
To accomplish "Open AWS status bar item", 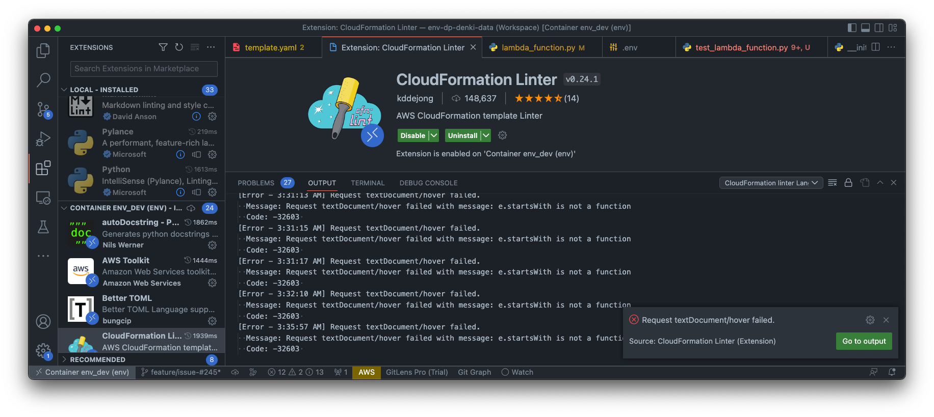I will pos(367,372).
